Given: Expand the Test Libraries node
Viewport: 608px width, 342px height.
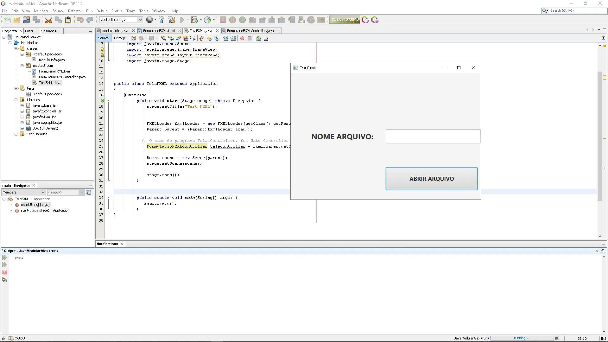Looking at the screenshot, I should 16,134.
